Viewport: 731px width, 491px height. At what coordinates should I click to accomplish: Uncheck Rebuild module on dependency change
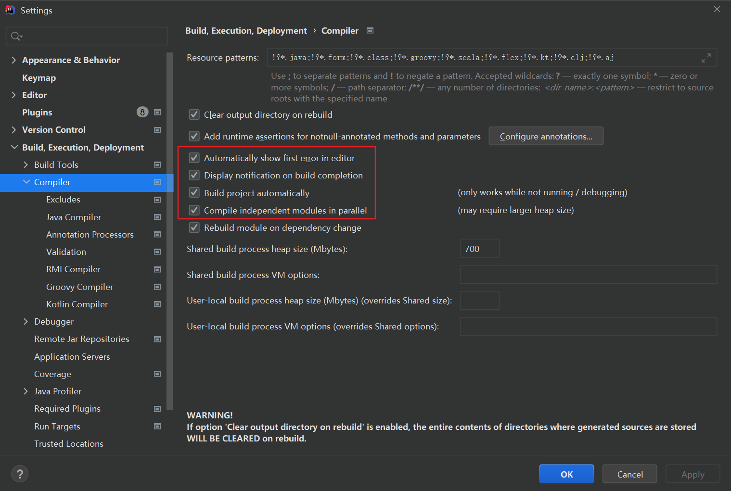tap(194, 227)
